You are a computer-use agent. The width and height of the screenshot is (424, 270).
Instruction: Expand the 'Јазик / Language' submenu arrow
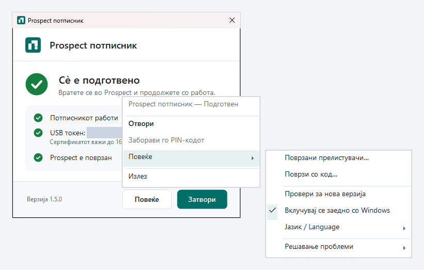click(404, 228)
